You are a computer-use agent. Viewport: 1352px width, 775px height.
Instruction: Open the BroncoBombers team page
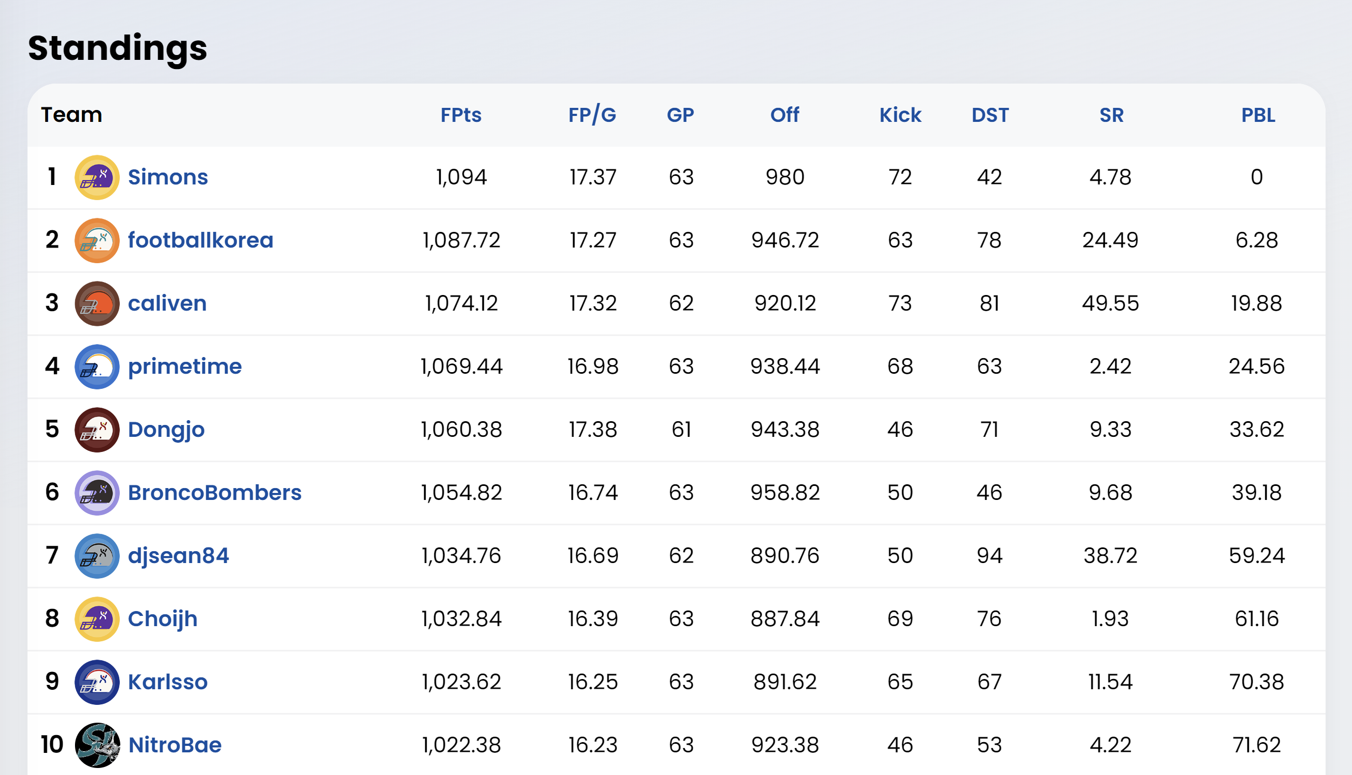click(x=215, y=493)
